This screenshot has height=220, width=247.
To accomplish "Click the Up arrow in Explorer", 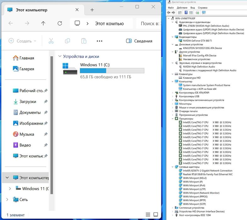I will (43, 23).
